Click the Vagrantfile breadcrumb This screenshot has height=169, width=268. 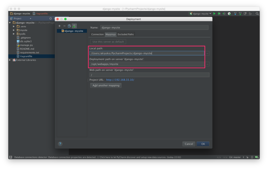pyautogui.click(x=40, y=14)
